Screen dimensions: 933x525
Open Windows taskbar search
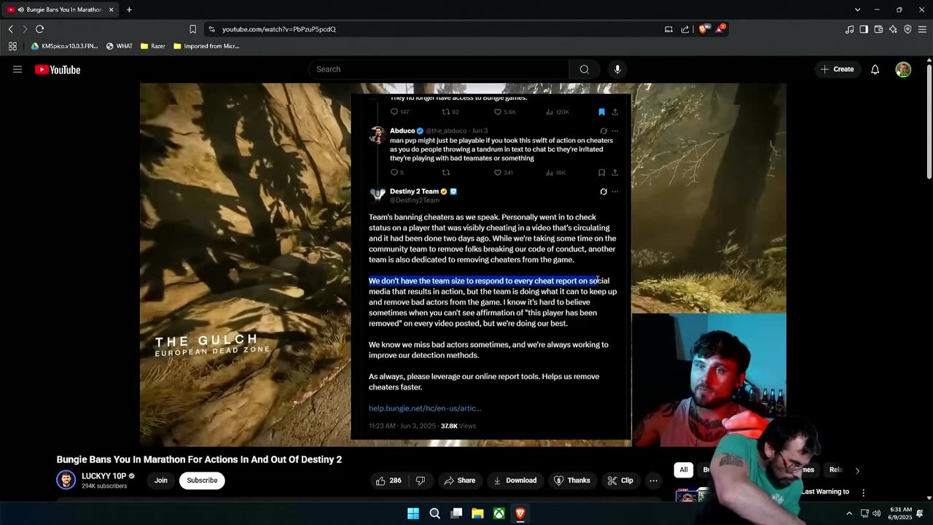tap(434, 513)
